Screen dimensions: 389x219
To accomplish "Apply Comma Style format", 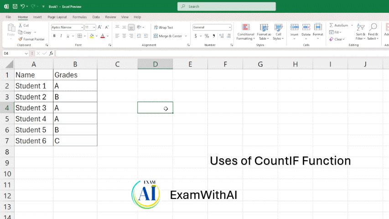I will pos(213,36).
